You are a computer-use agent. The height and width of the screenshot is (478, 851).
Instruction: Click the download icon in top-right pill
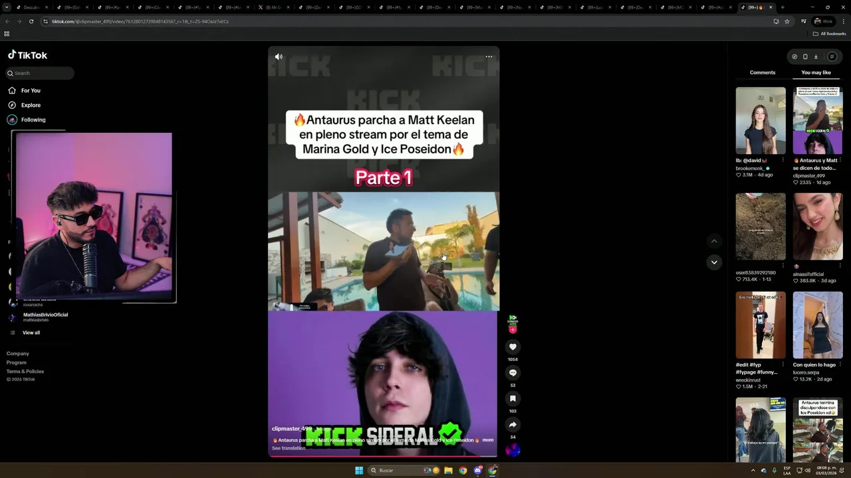pyautogui.click(x=816, y=56)
